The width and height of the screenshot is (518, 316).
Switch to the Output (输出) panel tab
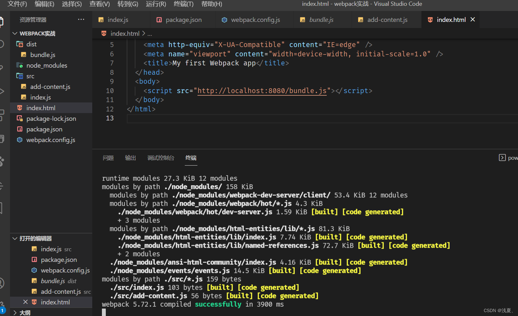[x=130, y=158]
